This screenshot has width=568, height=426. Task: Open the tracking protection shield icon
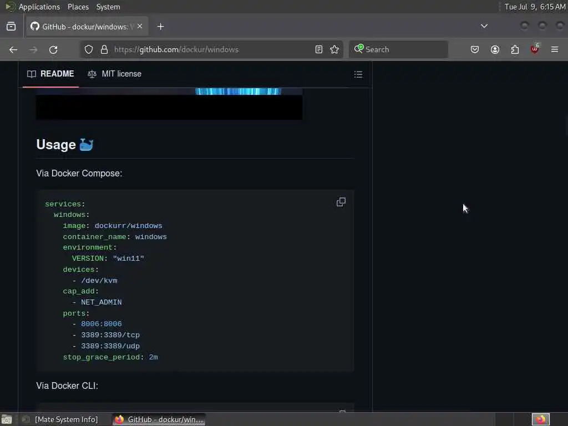89,49
